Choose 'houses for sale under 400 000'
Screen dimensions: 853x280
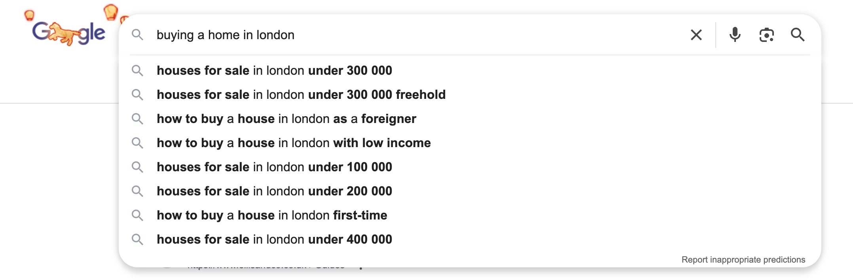[274, 239]
